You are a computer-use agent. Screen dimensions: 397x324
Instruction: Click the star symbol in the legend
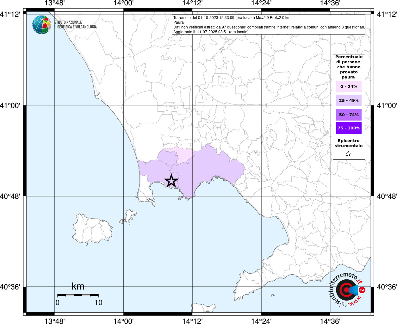(x=348, y=154)
